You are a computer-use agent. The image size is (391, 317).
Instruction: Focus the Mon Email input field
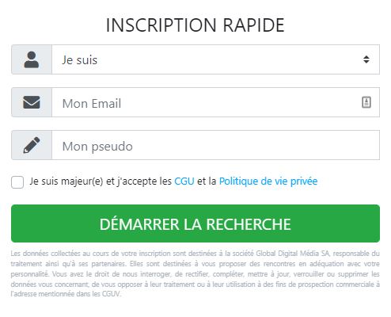pos(216,102)
